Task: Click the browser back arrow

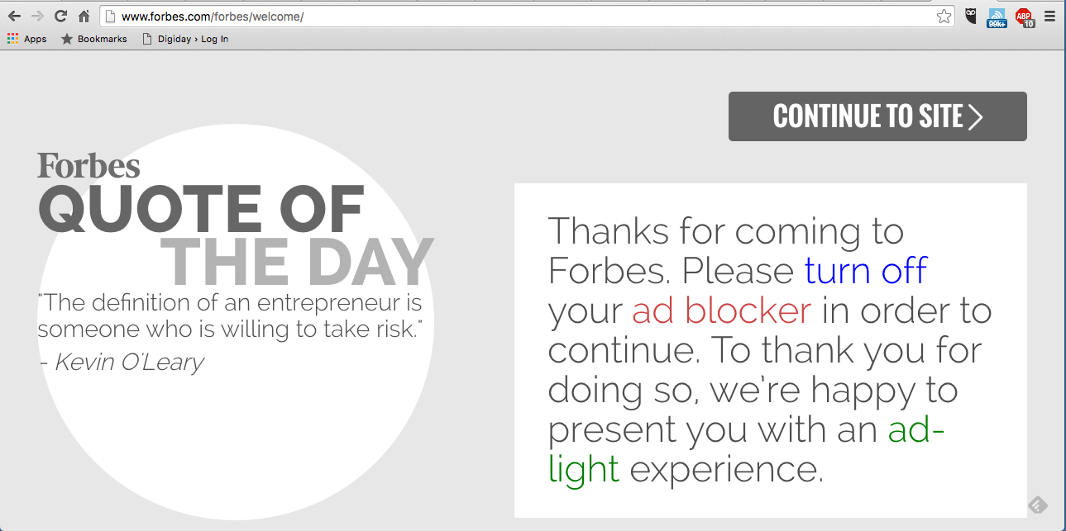Action: click(14, 17)
